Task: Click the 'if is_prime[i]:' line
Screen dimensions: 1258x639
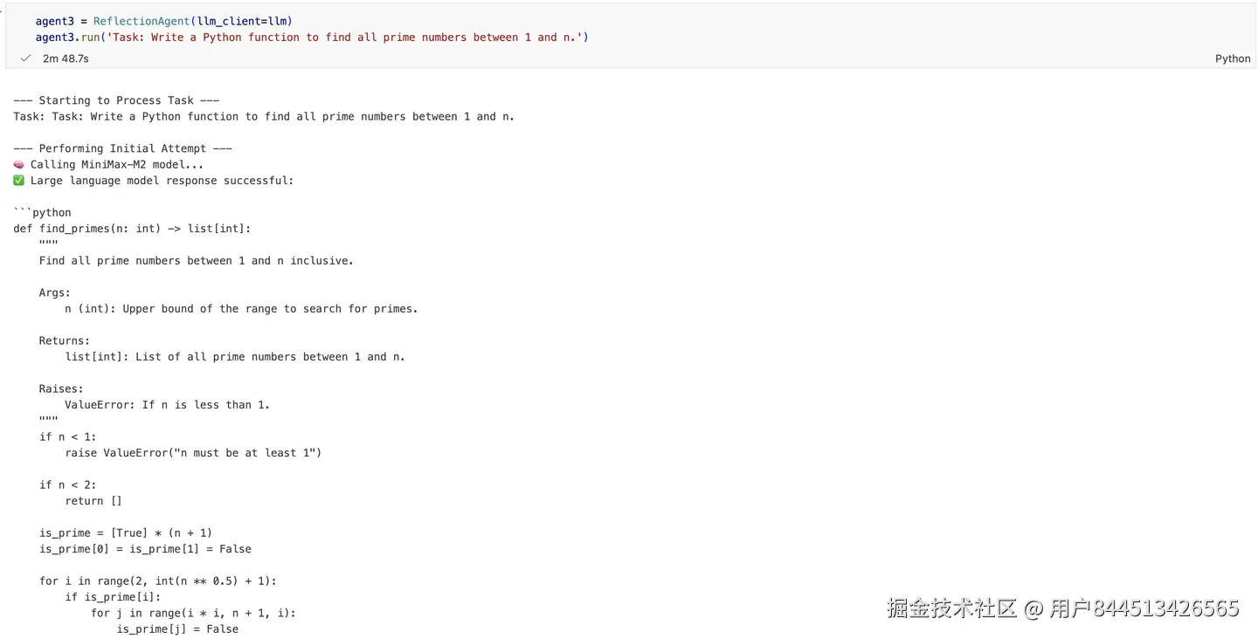Action: pyautogui.click(x=113, y=597)
